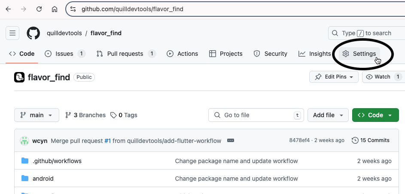Click the flavor_find repository title
This screenshot has height=194, width=405.
pyautogui.click(x=49, y=77)
